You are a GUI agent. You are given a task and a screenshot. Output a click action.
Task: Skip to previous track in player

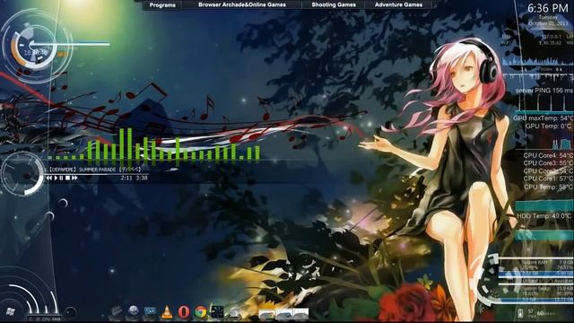tap(49, 178)
